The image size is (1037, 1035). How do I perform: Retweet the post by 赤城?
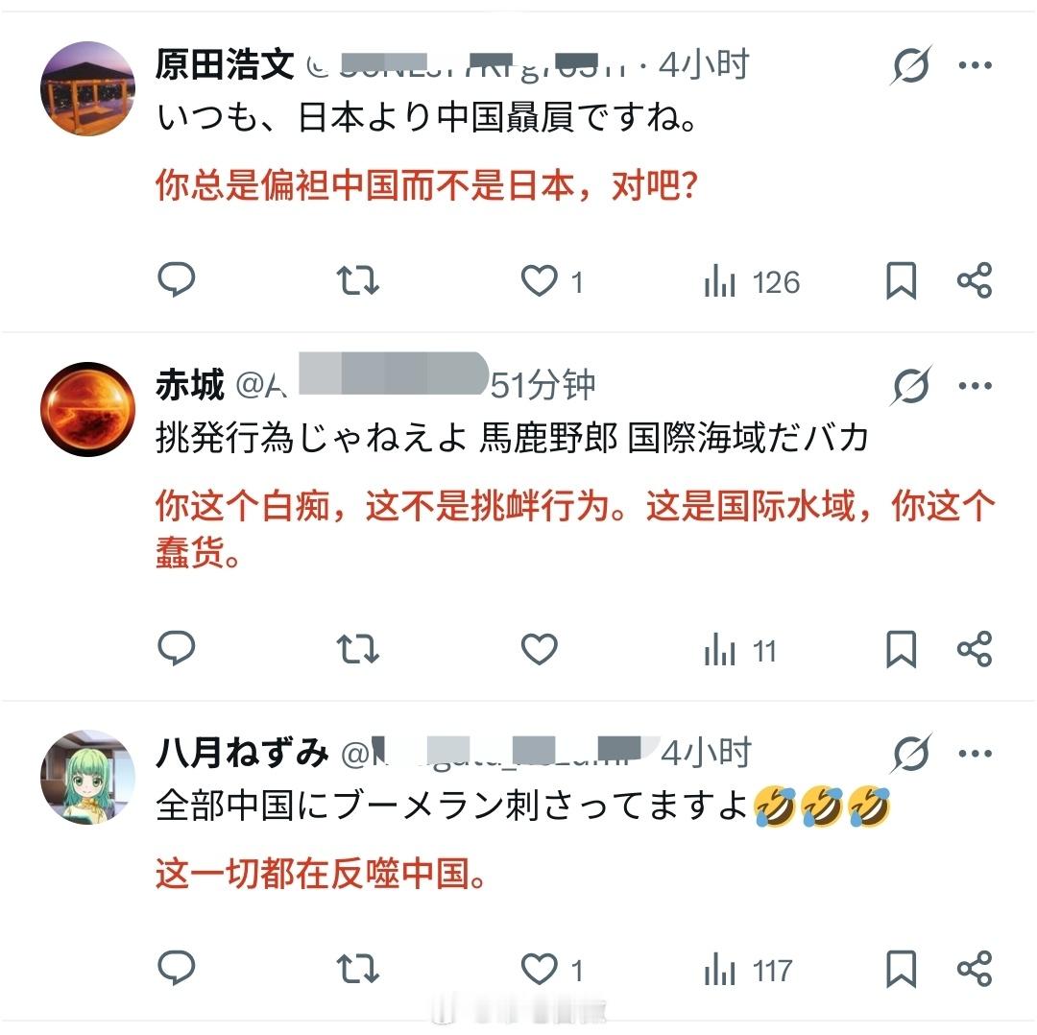(x=357, y=649)
